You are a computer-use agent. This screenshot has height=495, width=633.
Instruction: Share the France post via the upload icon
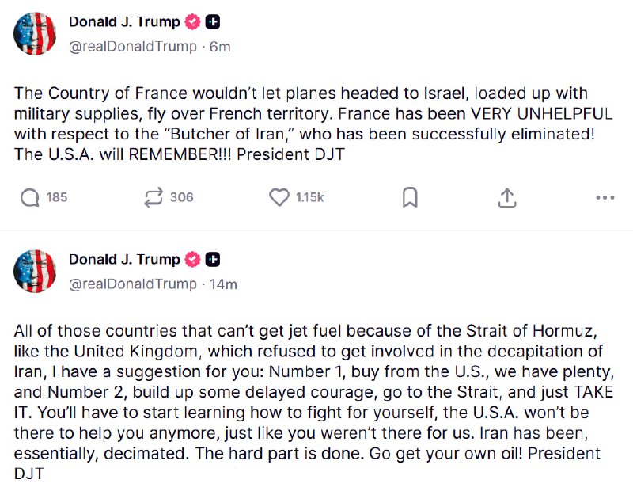click(507, 197)
